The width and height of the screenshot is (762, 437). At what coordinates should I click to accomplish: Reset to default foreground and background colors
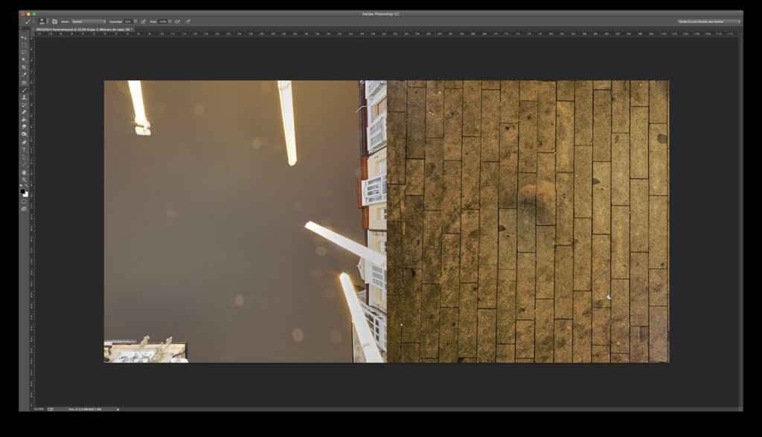(x=22, y=186)
